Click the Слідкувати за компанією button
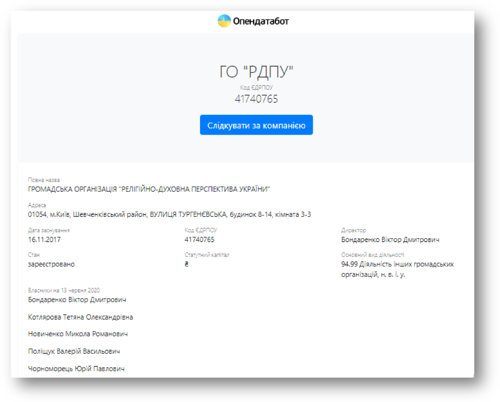 (256, 125)
